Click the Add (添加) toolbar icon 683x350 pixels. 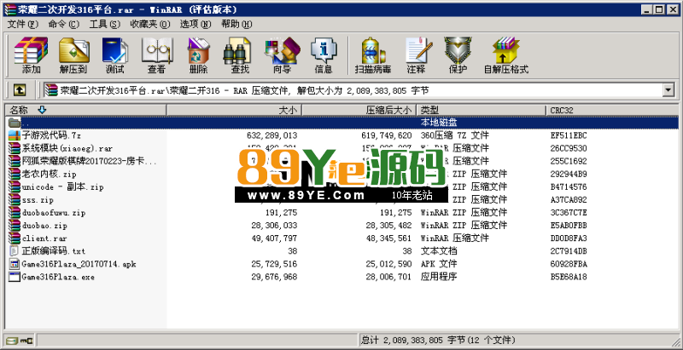pos(31,55)
